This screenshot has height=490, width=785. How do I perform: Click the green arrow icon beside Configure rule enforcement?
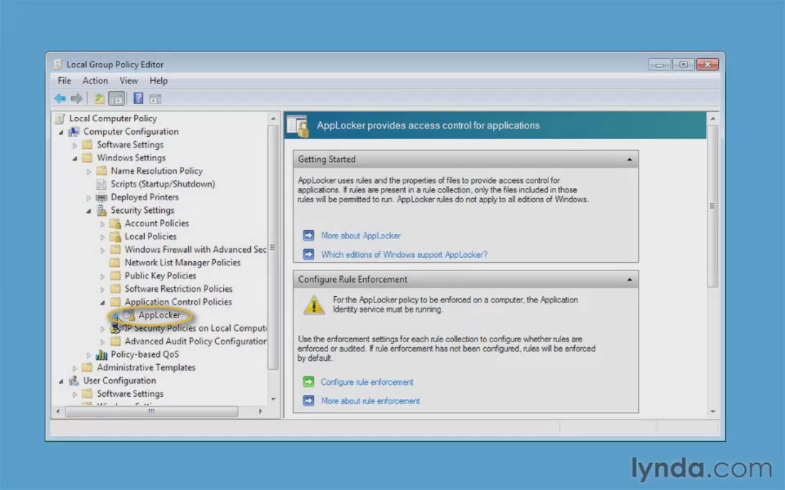[x=308, y=382]
